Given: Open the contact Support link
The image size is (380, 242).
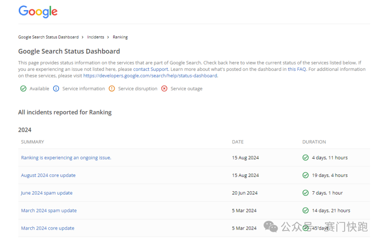Looking at the screenshot, I should [150, 69].
